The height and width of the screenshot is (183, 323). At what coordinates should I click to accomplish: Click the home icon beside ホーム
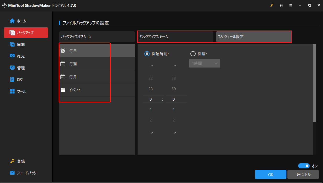[12, 21]
